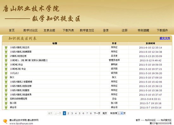
Task: Click author 王仙 in the table
Action: coord(114,99)
